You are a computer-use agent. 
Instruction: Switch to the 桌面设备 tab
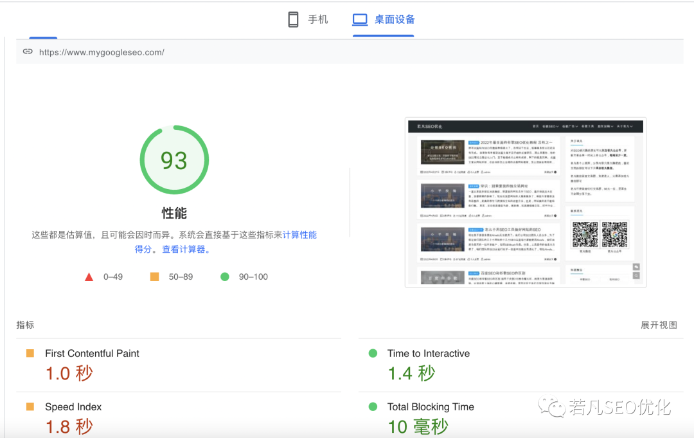click(383, 19)
